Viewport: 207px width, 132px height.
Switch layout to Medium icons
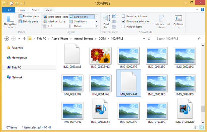pos(54,21)
